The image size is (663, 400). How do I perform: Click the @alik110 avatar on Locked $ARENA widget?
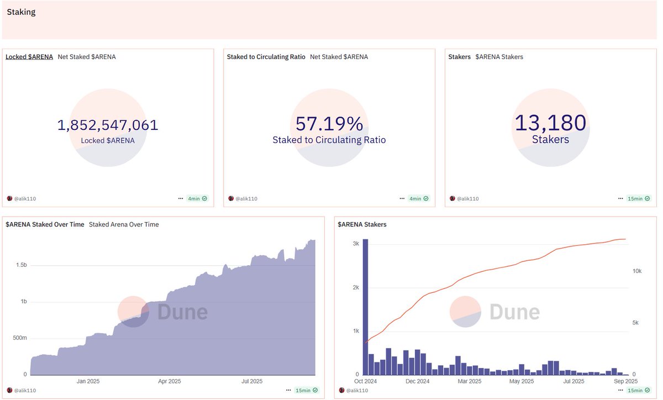pos(9,198)
